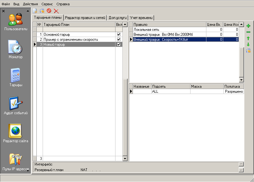Open the Тарифы calculator icon
This screenshot has height=182, width=254.
coord(16,75)
